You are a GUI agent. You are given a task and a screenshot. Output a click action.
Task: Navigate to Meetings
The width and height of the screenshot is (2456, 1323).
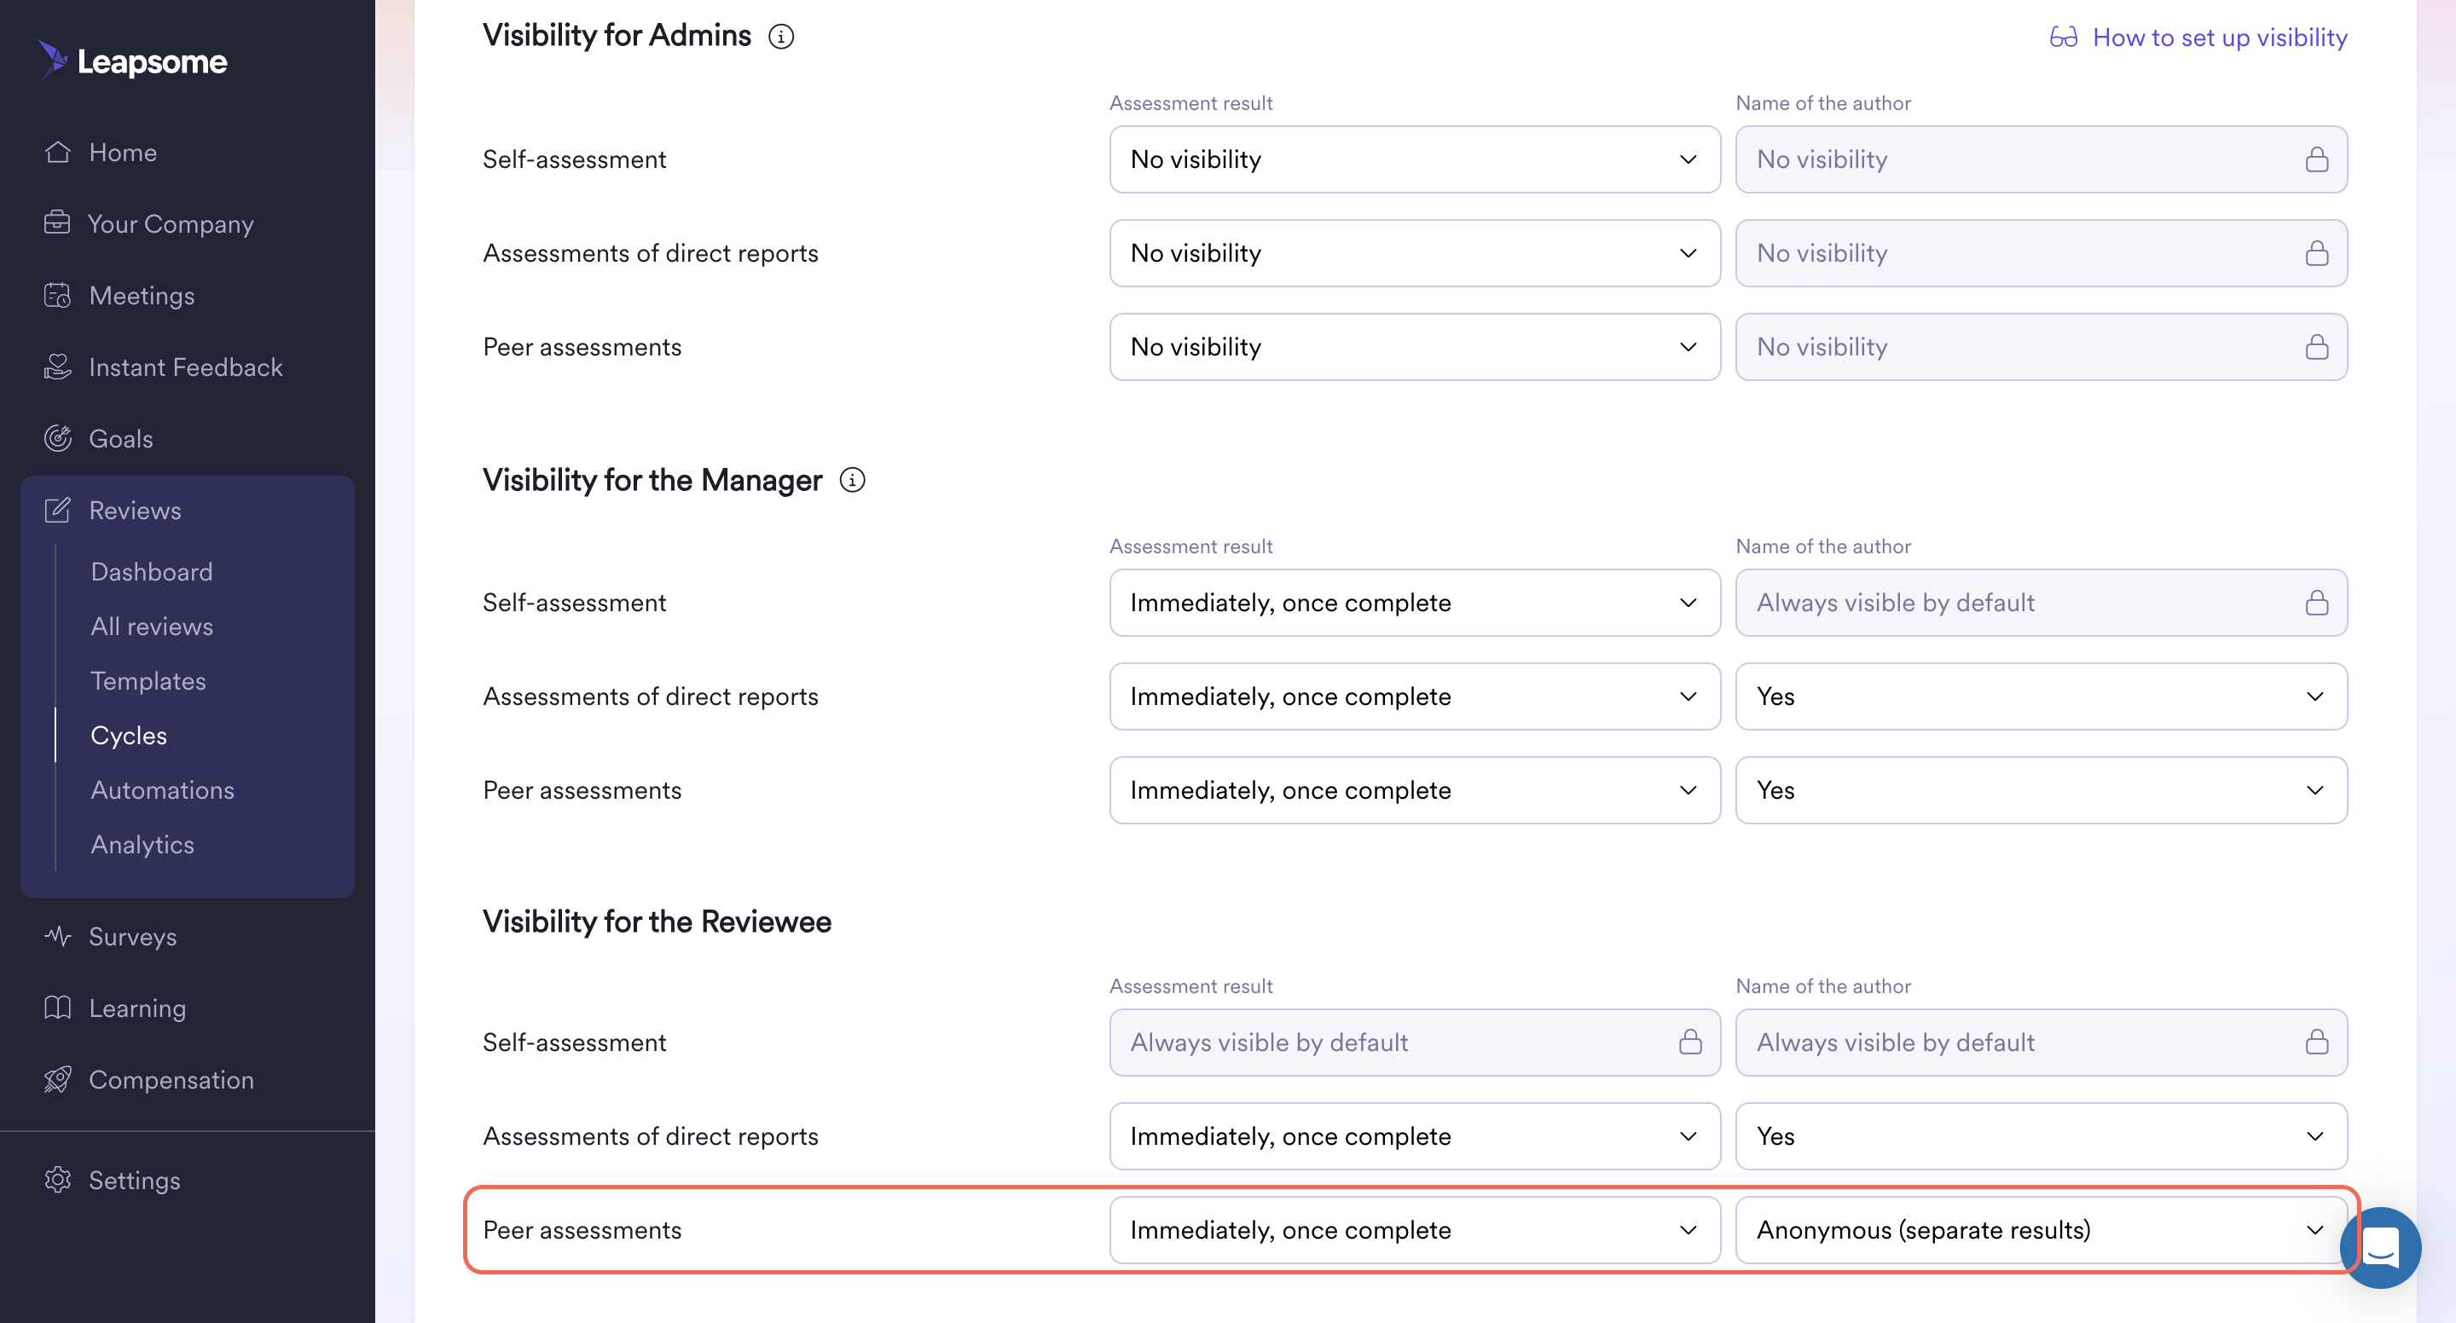141,296
